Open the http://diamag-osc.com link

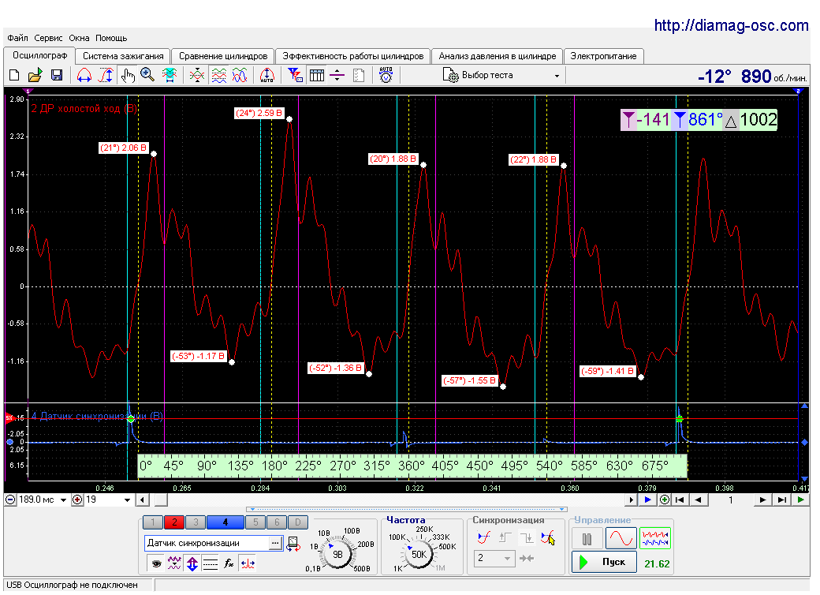click(x=731, y=25)
